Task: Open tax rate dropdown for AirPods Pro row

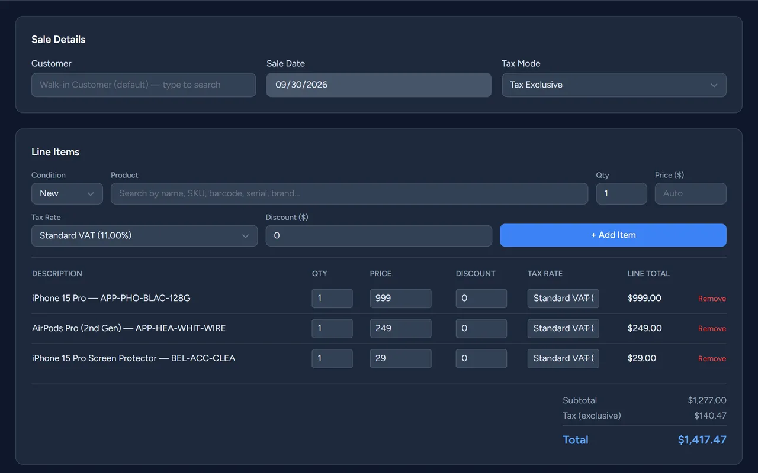Action: [x=563, y=328]
